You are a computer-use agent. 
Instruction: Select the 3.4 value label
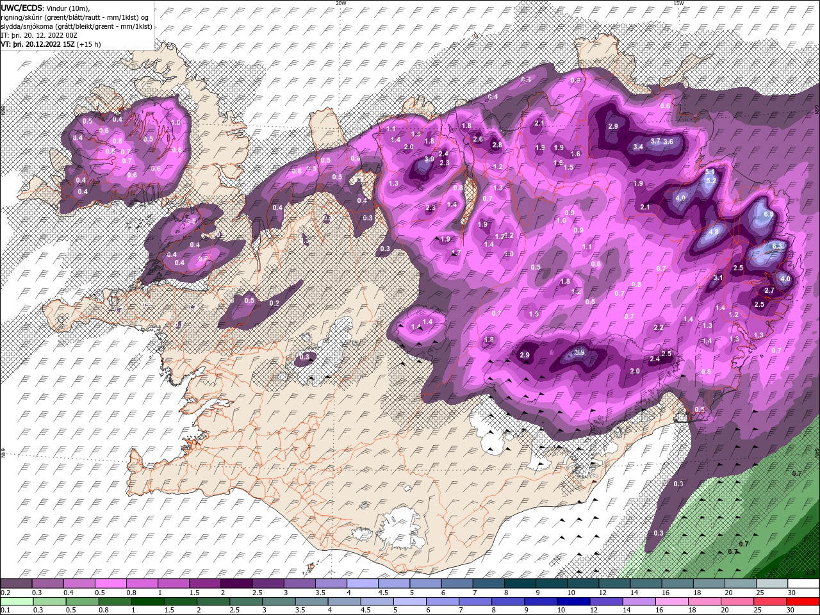pyautogui.click(x=638, y=147)
